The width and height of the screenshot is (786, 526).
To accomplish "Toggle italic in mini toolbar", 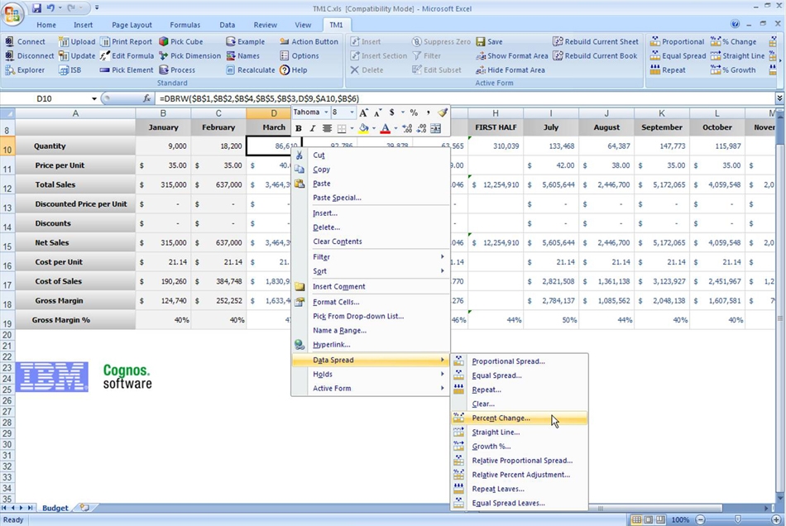I will tap(312, 129).
